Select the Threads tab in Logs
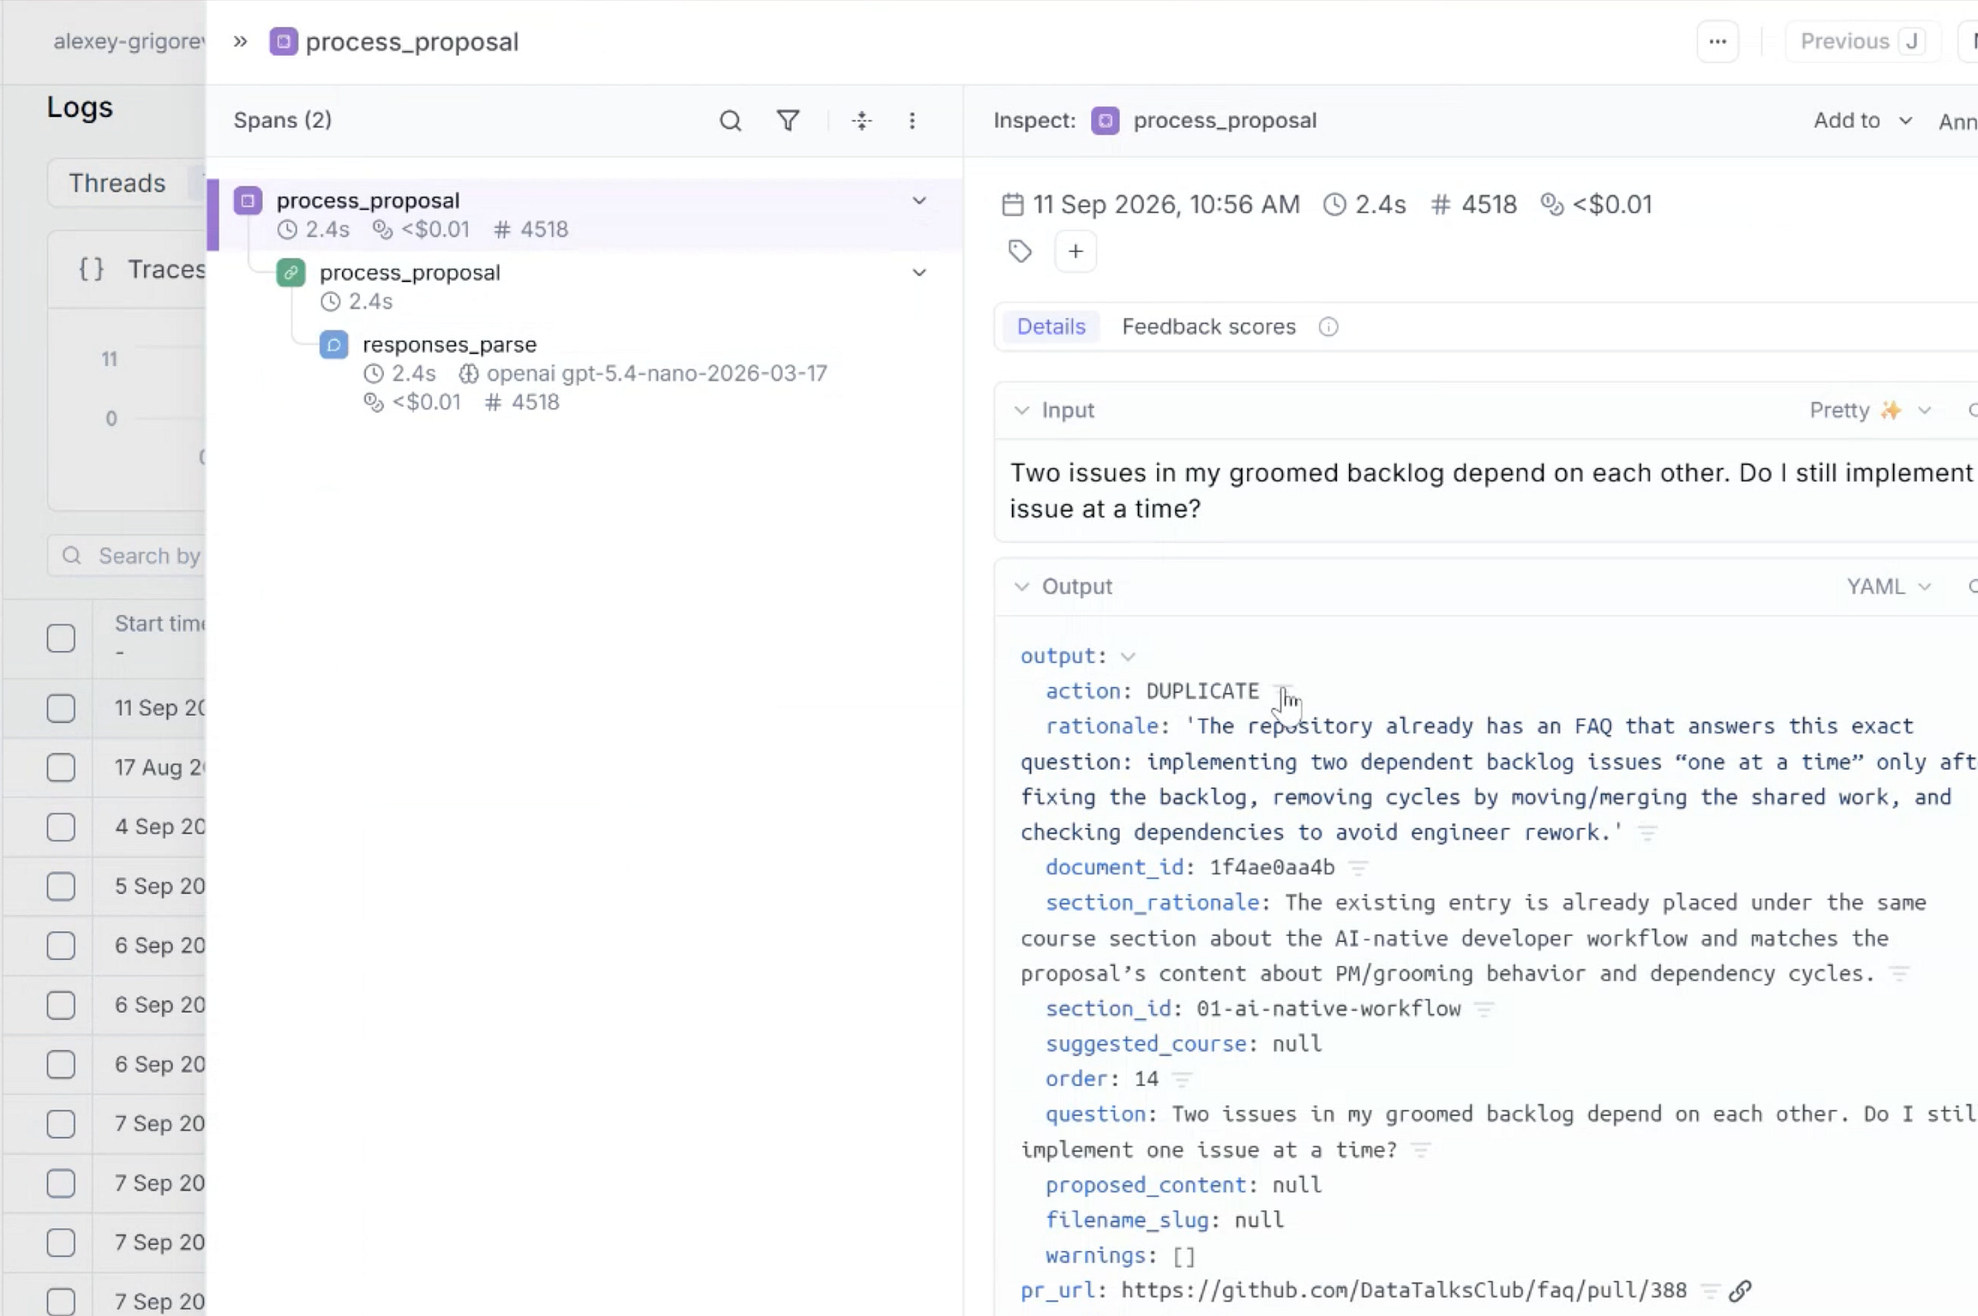This screenshot has height=1316, width=1978. click(117, 183)
